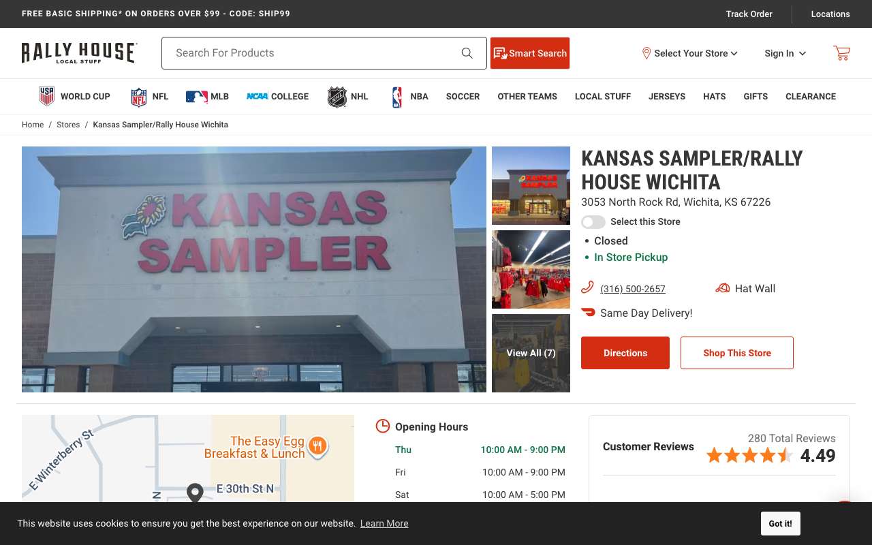The height and width of the screenshot is (545, 872).
Task: Open the JERSEYS menu
Action: 667,97
